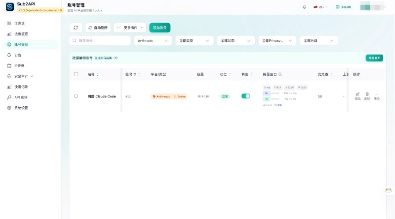
Task: Click the Token type badge in the row
Action: point(180,96)
